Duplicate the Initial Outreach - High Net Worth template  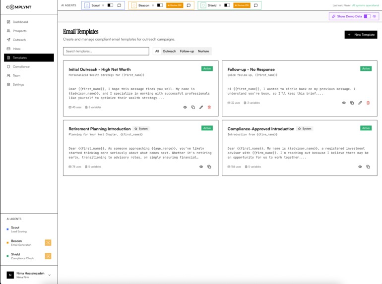(193, 108)
